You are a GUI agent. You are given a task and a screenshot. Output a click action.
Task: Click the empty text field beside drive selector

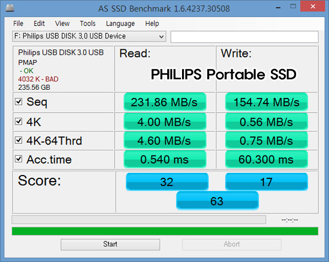tap(245, 37)
